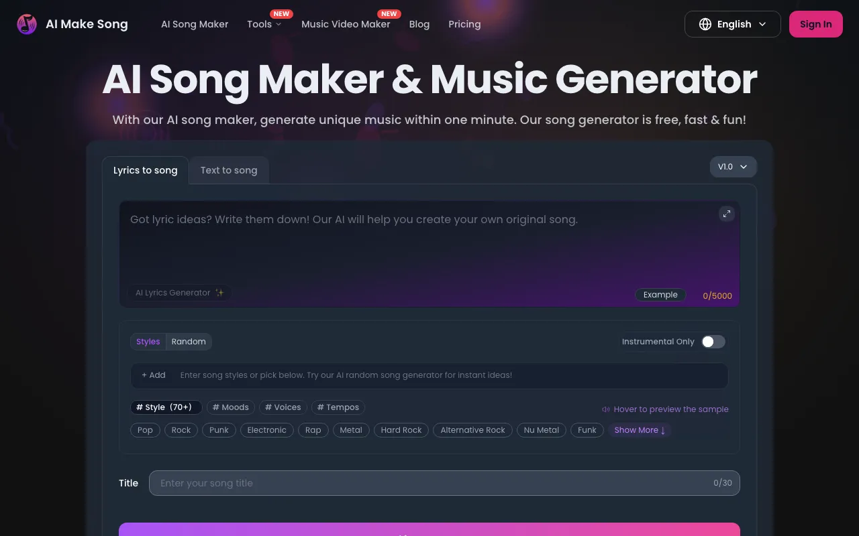Click the Sign In button
Screen dimensions: 859x536
[815, 24]
